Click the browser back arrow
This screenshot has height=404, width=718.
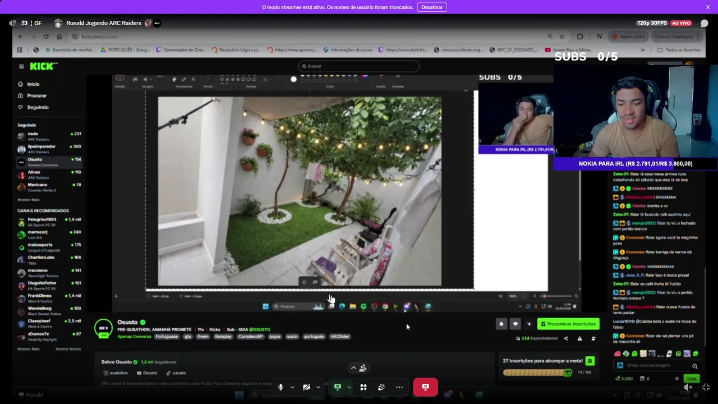click(20, 36)
